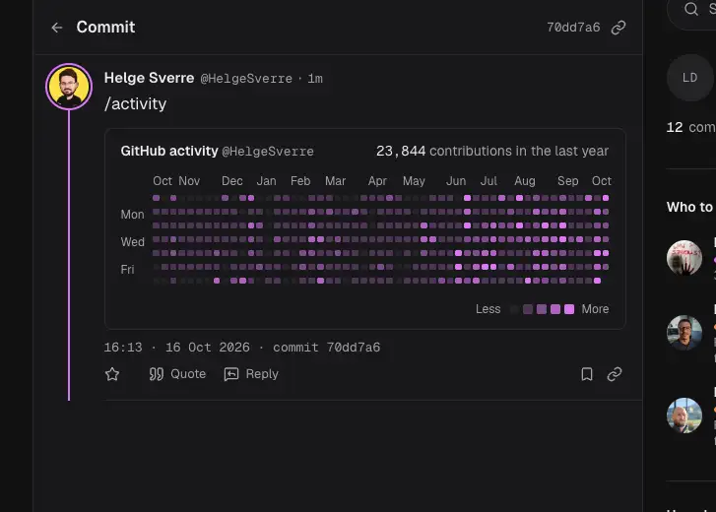This screenshot has width=716, height=512.
Task: Click the Jul month label
Action: [x=488, y=181]
